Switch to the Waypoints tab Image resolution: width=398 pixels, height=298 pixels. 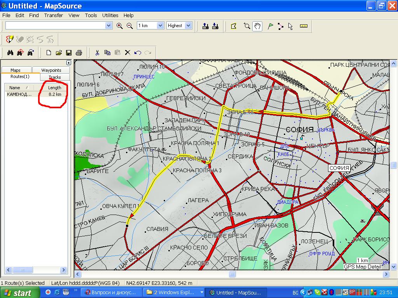click(x=51, y=70)
